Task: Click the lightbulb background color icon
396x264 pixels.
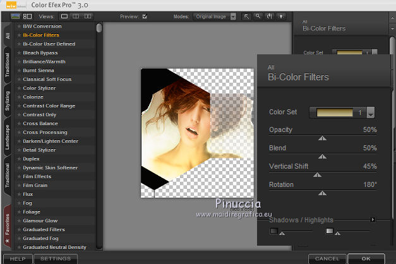Action: [281, 16]
